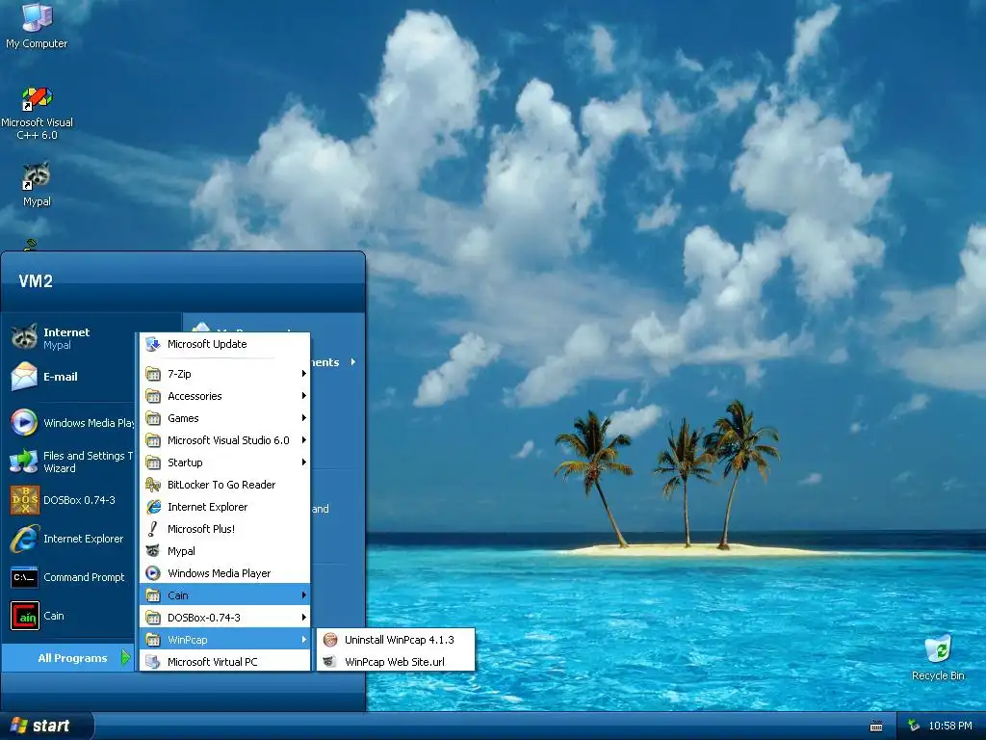Expand the DOSBox-0.74-3 submenu arrow
Viewport: 986px width, 740px height.
tap(303, 618)
